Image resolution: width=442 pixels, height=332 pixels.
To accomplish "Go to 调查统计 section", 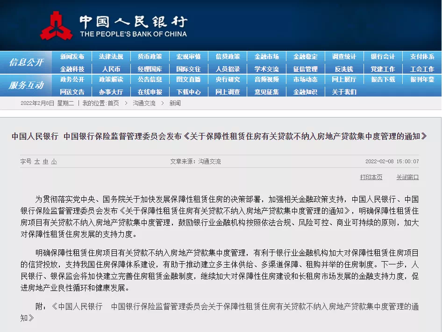I will click(344, 56).
